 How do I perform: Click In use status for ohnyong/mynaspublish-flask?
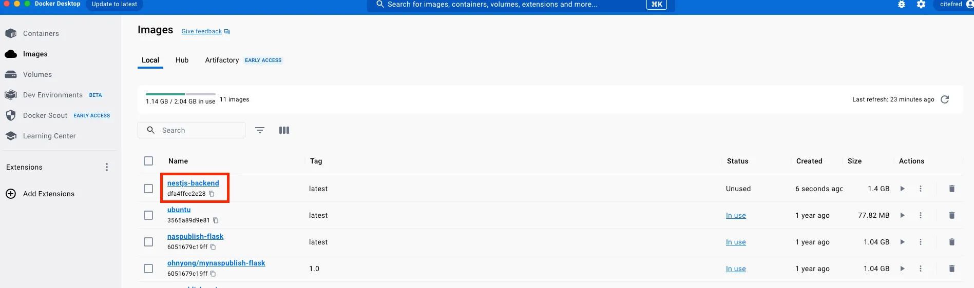tap(736, 269)
